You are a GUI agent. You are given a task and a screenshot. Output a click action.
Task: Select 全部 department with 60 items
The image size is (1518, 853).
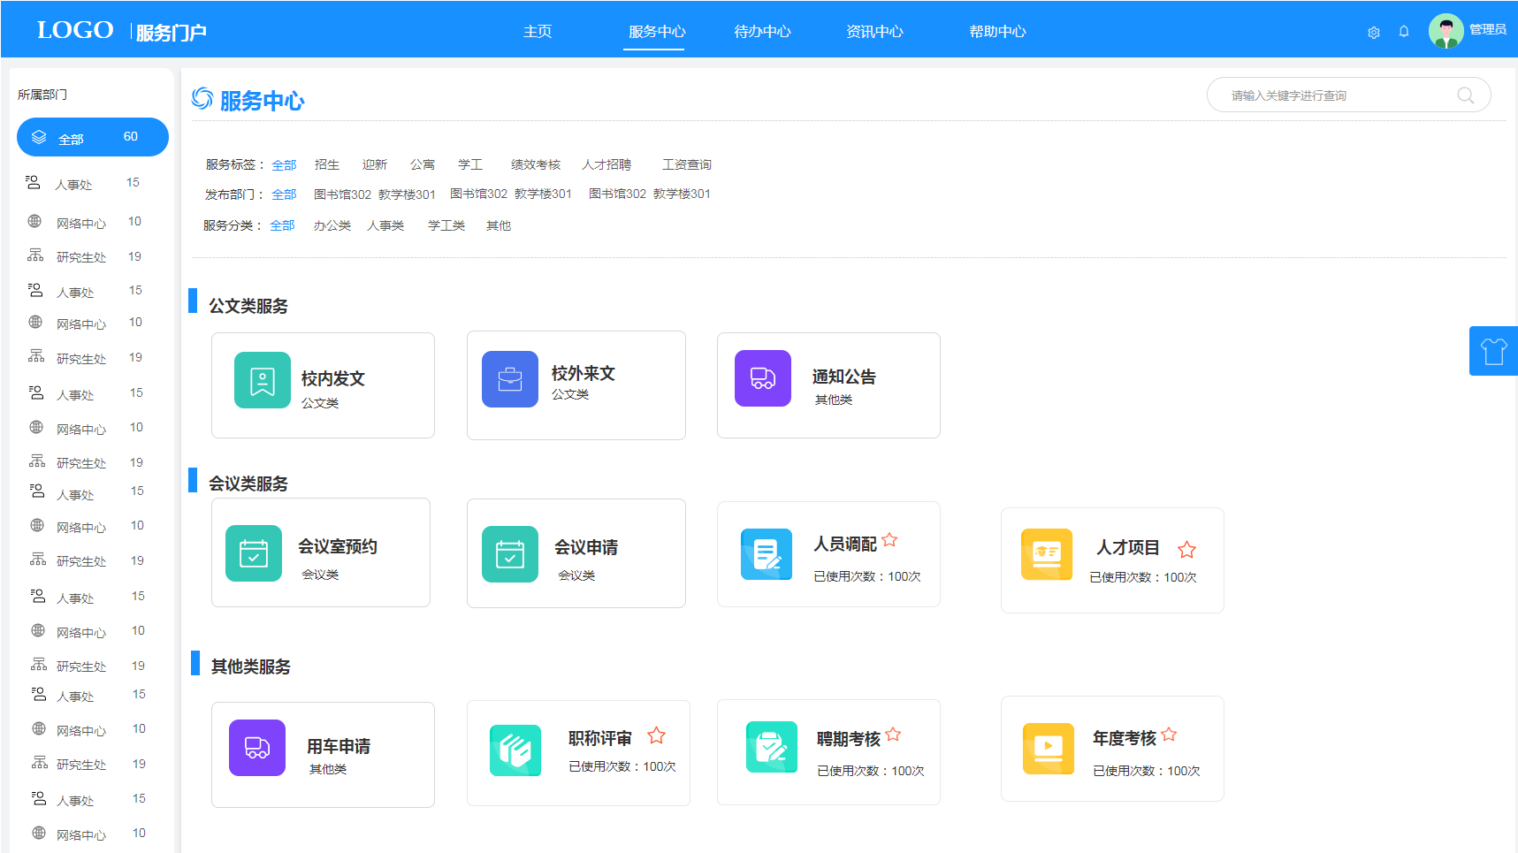click(93, 137)
